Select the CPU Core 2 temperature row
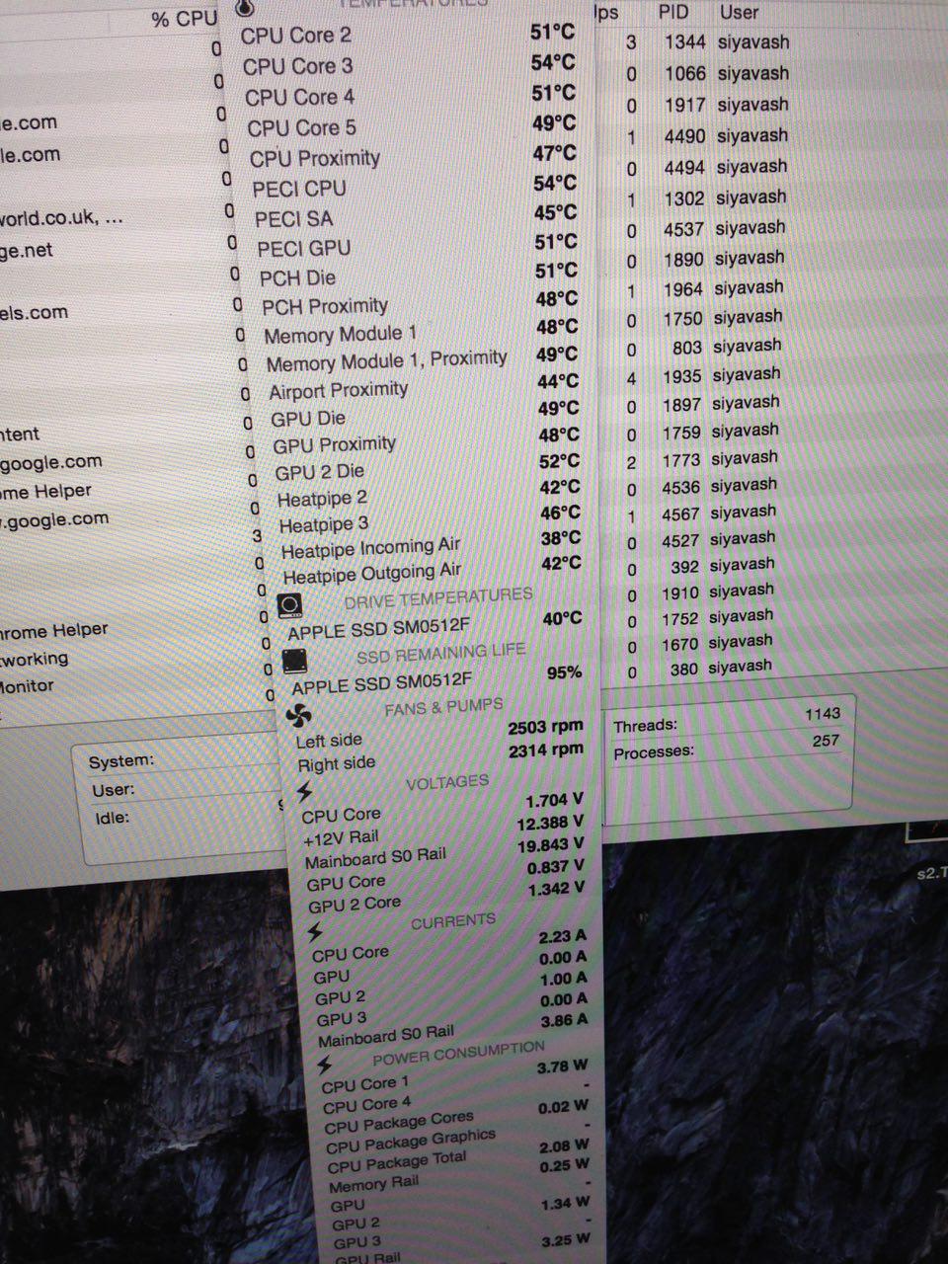 click(407, 34)
